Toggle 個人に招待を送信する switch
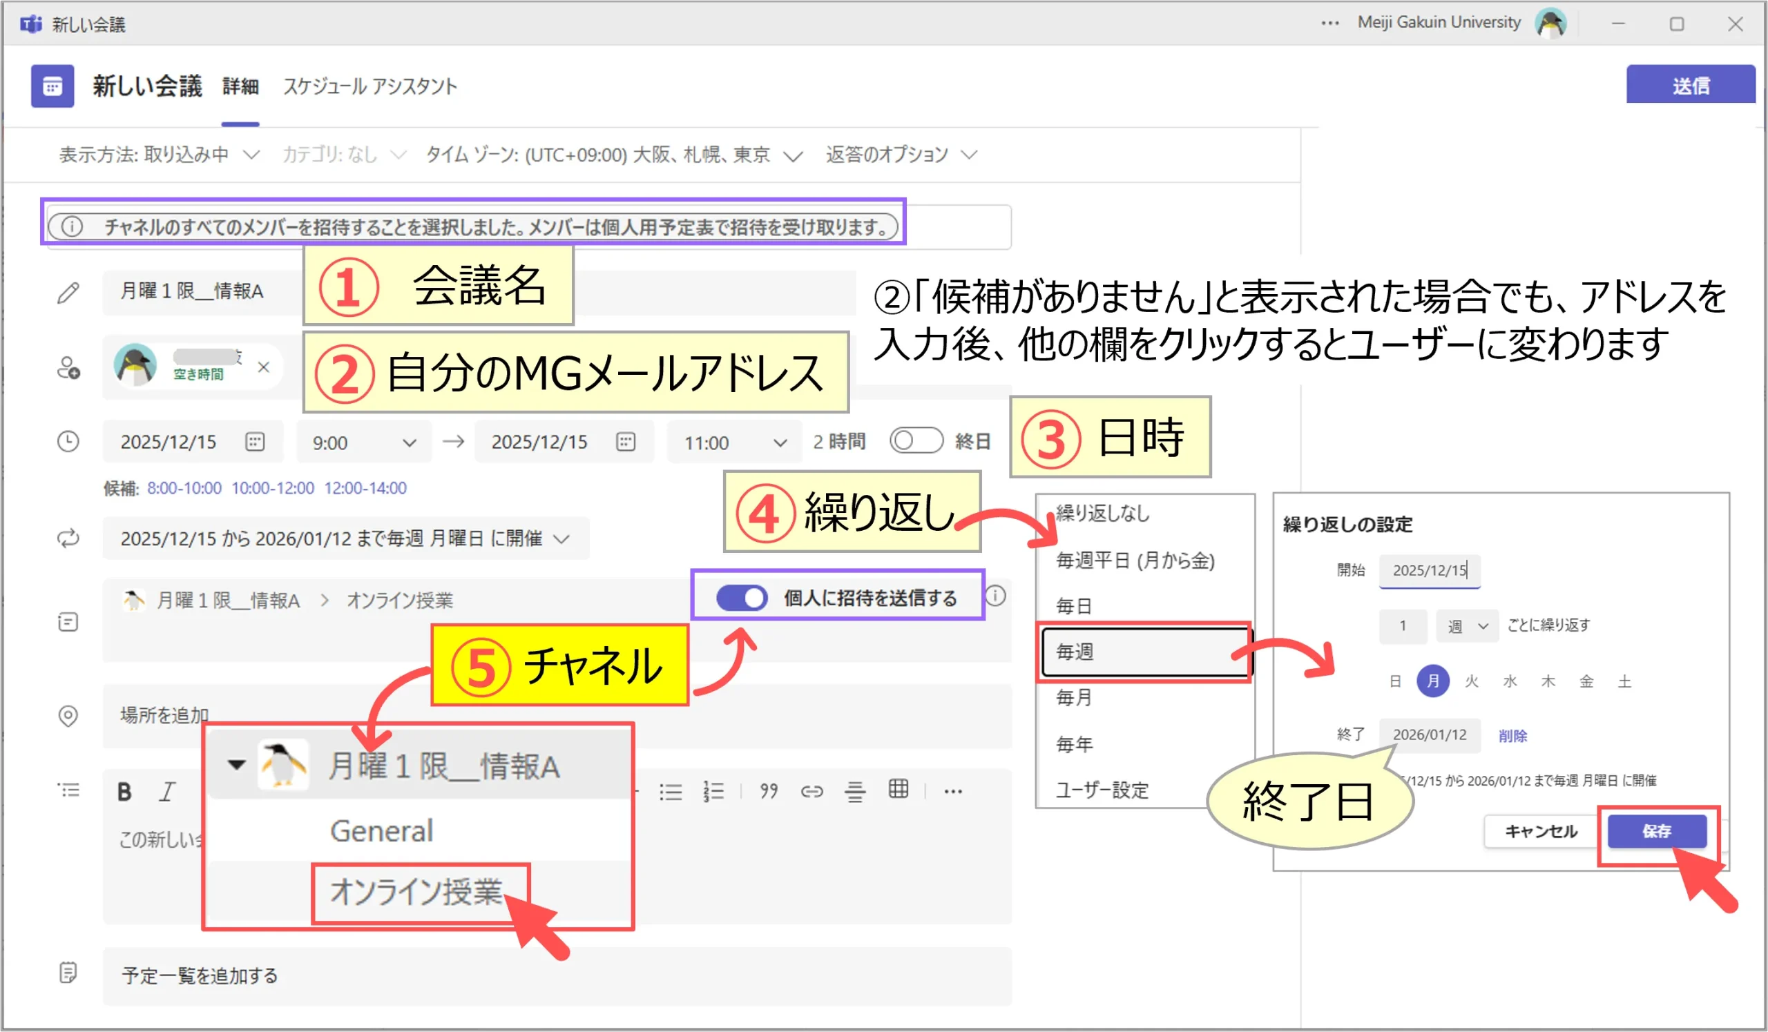1768x1032 pixels. (x=742, y=598)
